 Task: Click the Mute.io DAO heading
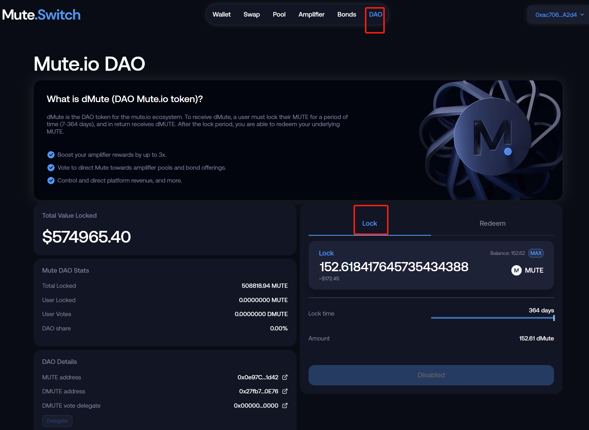(89, 64)
